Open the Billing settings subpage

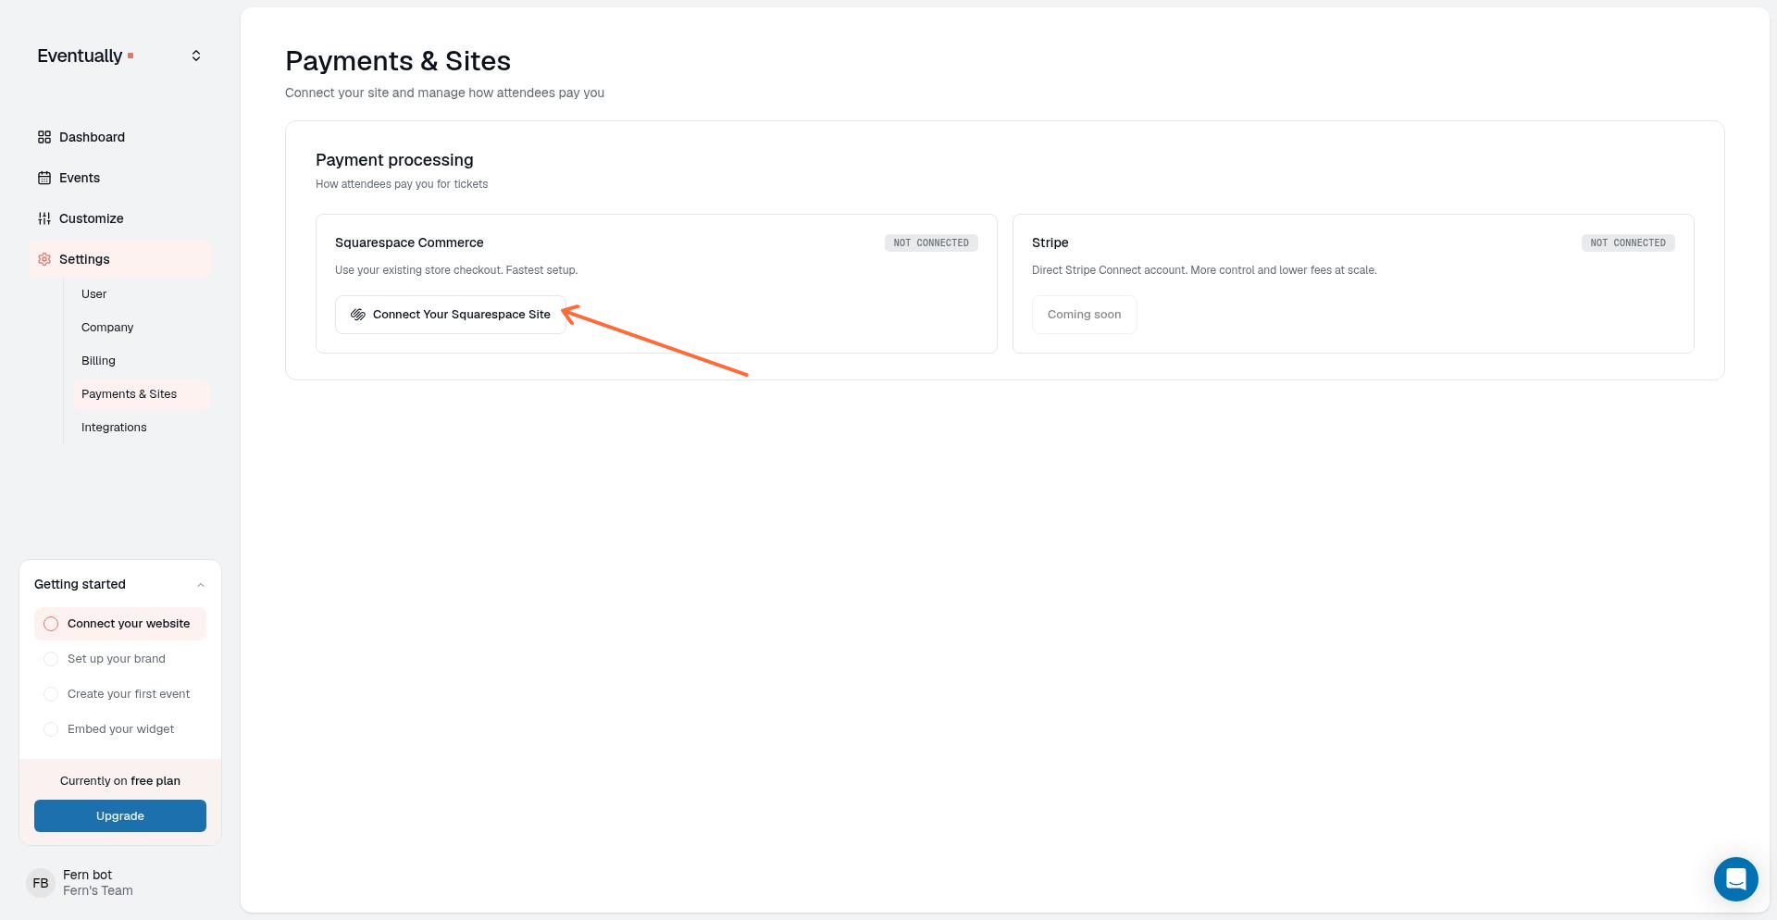142,361
